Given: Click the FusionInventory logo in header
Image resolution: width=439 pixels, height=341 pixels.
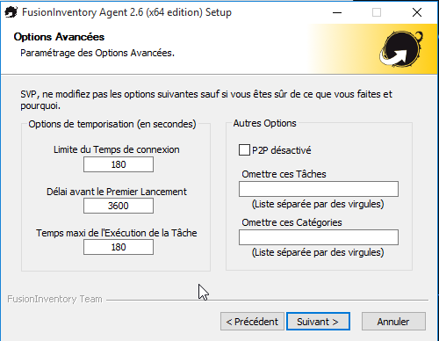Looking at the screenshot, I should pos(401,49).
